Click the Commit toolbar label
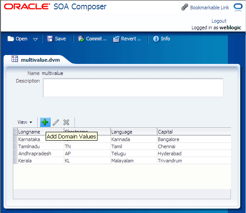Image resolution: width=246 pixels, height=213 pixels. (96, 39)
